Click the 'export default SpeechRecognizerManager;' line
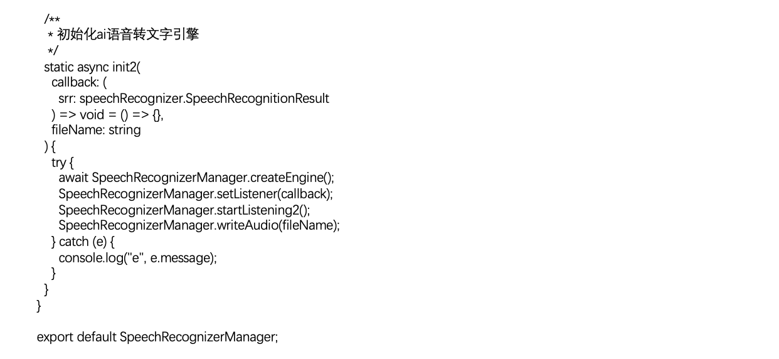 [x=157, y=337]
